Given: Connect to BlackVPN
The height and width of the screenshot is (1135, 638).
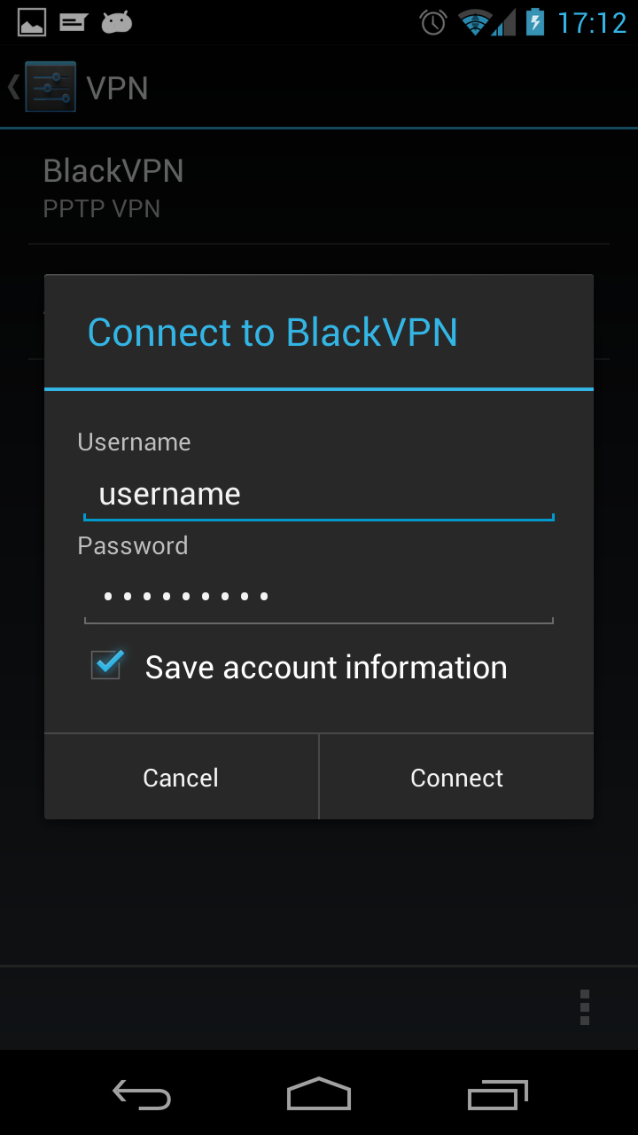Looking at the screenshot, I should [456, 777].
